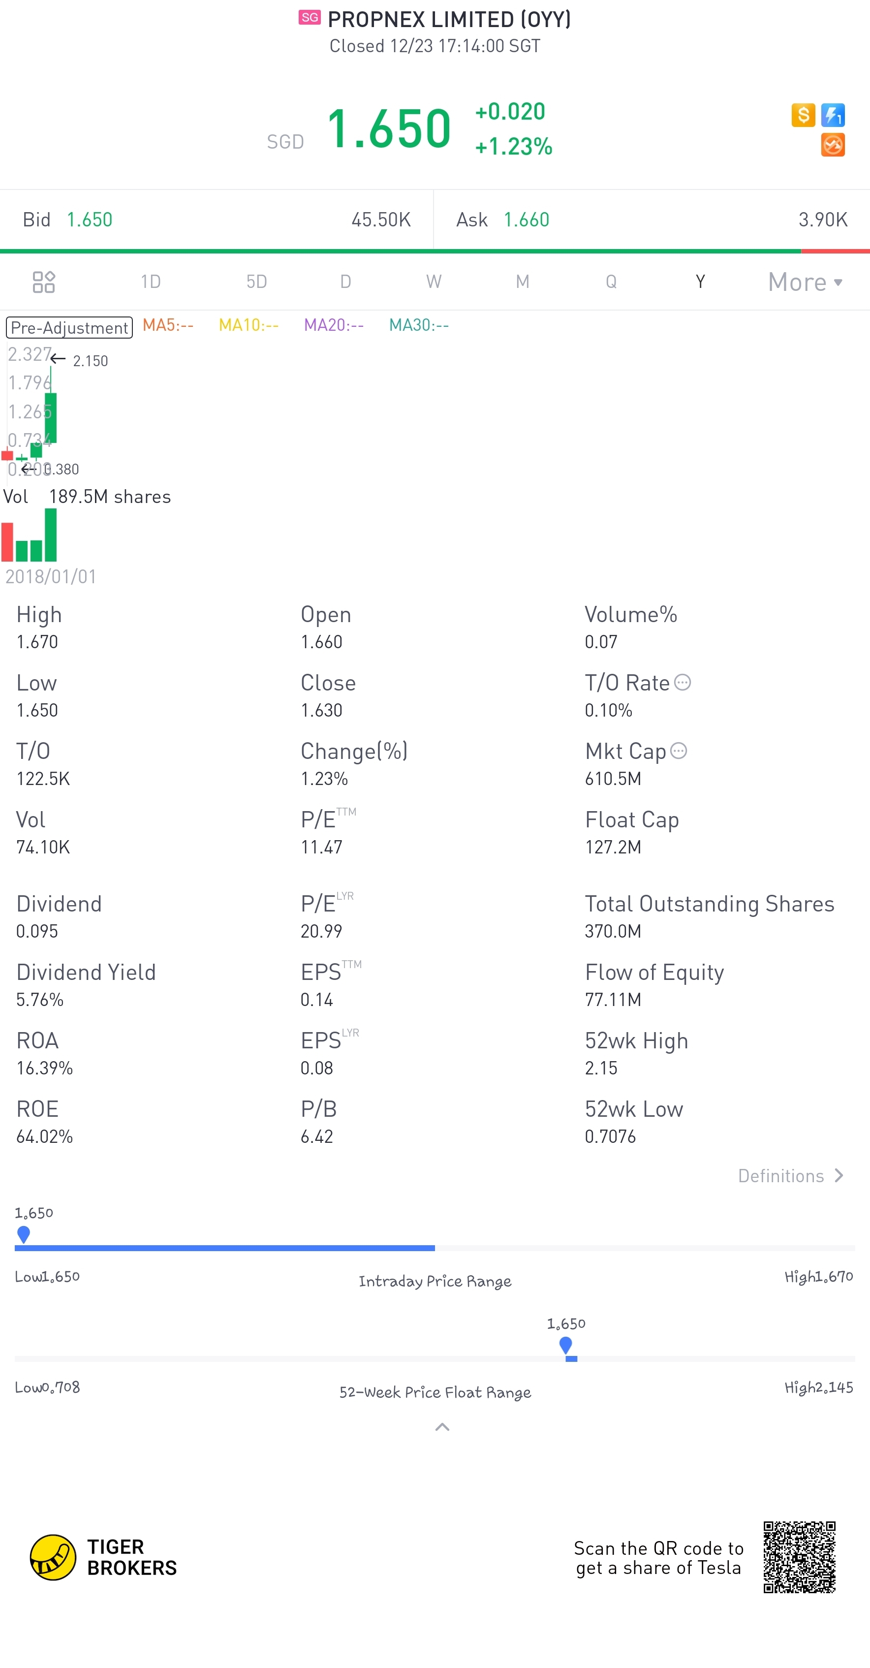Tap the yellow dollar sign badge
This screenshot has width=870, height=1668.
[804, 115]
